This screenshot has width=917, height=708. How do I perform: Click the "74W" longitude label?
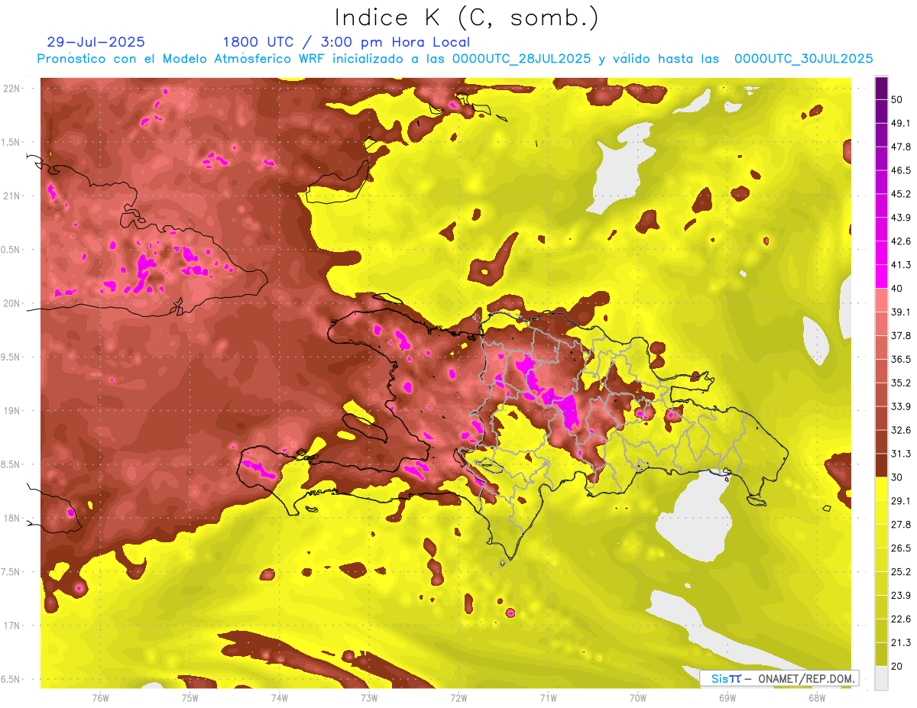(x=280, y=698)
